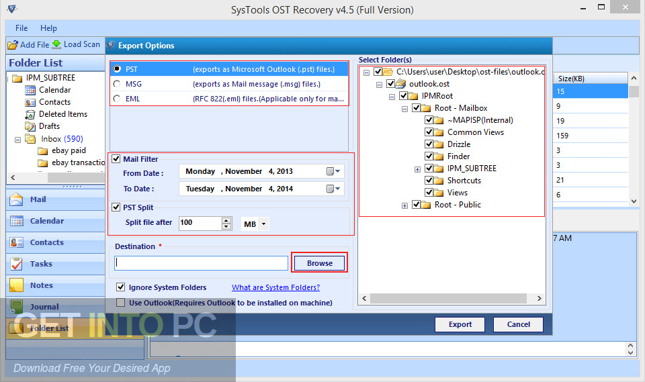
Task: Click the SysTools app icon in title bar
Action: point(12,8)
